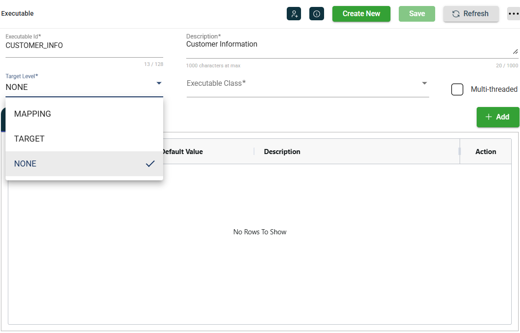This screenshot has height=333, width=520.
Task: Open the three-dot more options menu
Action: coord(513,14)
